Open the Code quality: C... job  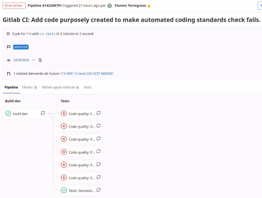point(82,114)
